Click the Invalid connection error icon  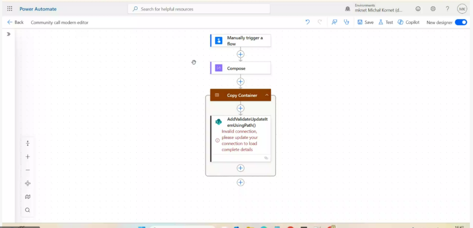218,141
